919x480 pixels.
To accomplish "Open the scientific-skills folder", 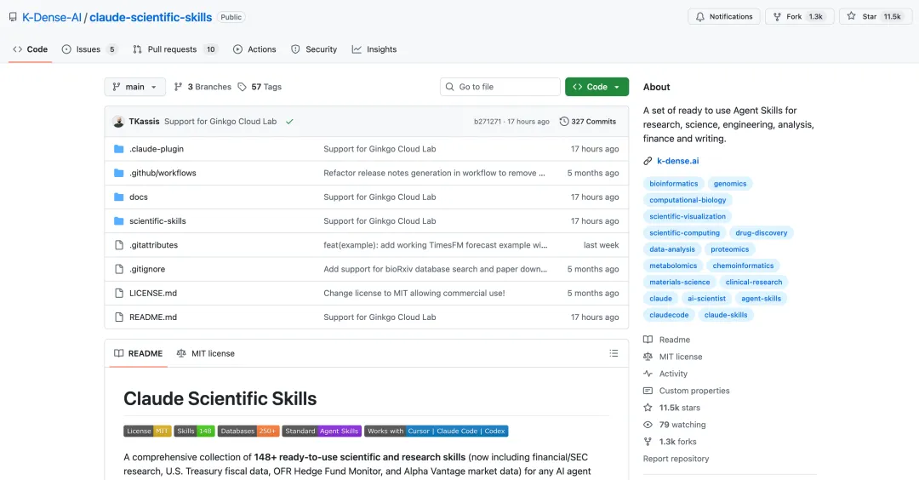I will 157,221.
